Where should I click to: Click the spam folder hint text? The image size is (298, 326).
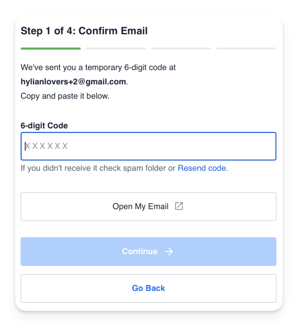pyautogui.click(x=98, y=168)
